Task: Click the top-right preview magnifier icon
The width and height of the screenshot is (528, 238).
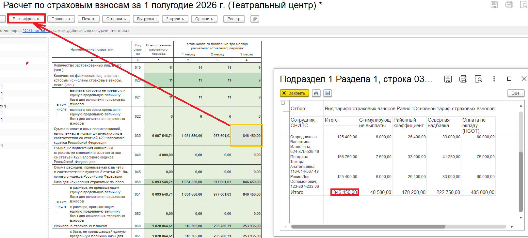Action: 523,5
